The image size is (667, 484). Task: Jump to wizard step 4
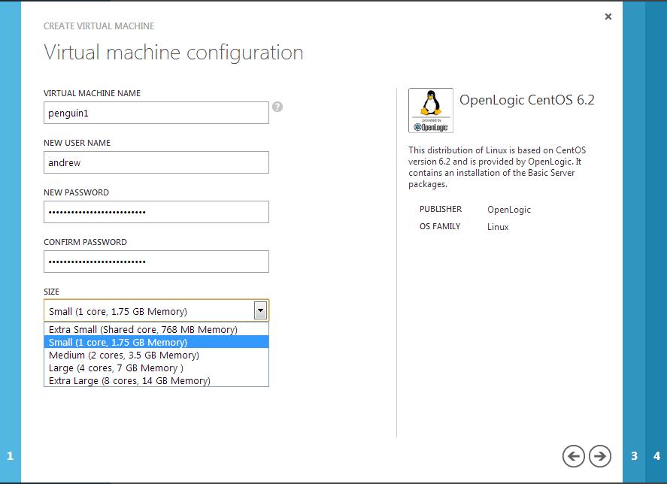click(656, 455)
